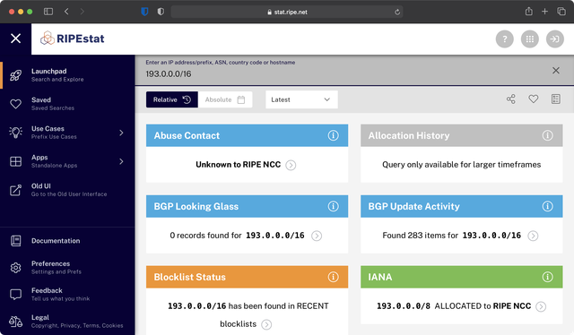Expand Abuse Contact result arrow

[x=291, y=166]
